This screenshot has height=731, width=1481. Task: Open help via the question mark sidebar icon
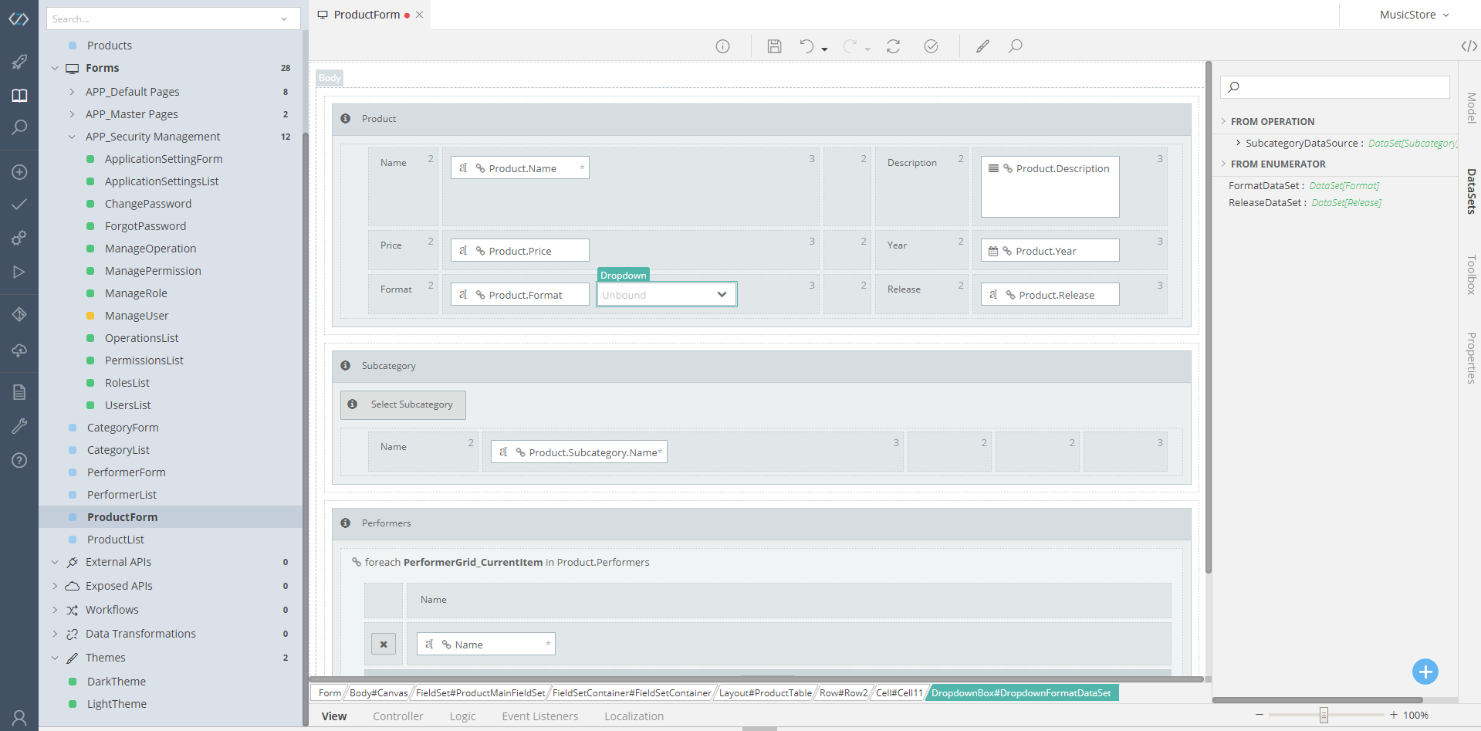[x=19, y=460]
